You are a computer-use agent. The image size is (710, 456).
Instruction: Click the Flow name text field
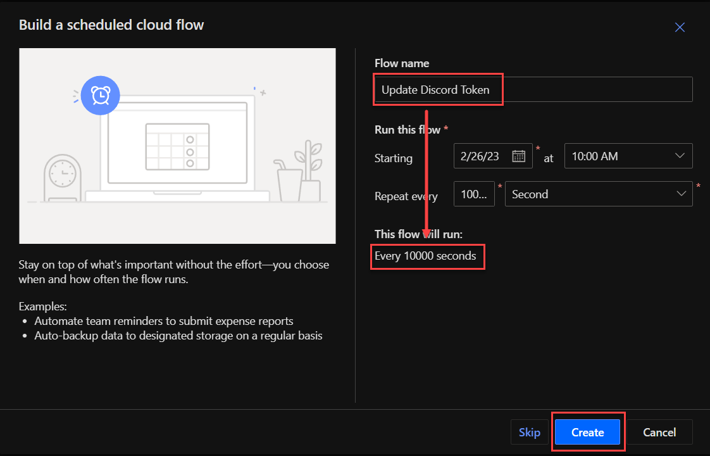(x=533, y=90)
